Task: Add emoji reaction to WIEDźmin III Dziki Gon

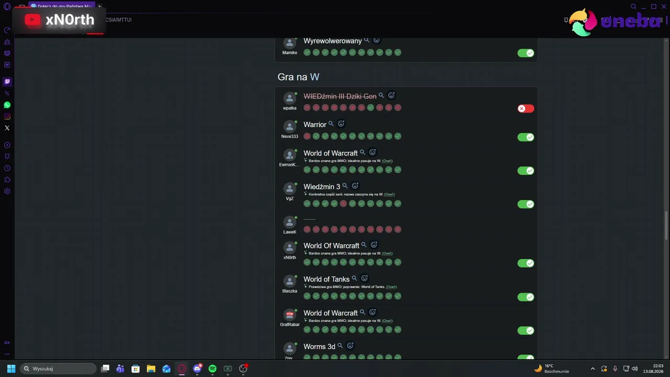Action: pyautogui.click(x=391, y=96)
